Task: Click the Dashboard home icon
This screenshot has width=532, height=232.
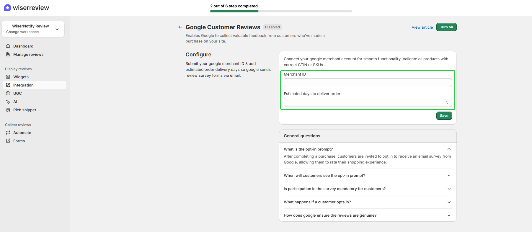Action: coord(8,46)
